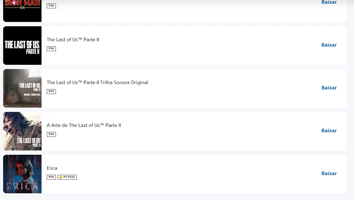This screenshot has width=354, height=200.
Task: Open The Last of Us Parte II cover art
Action: (x=22, y=46)
